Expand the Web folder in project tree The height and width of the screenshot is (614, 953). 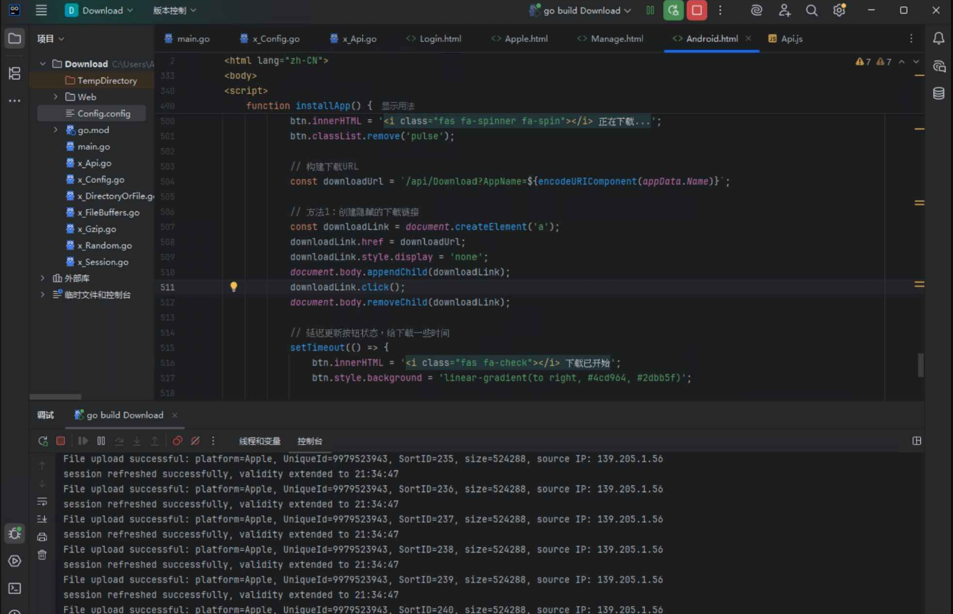[56, 97]
